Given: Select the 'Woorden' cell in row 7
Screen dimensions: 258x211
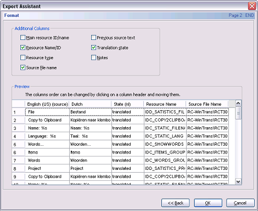Looking at the screenshot, I should pyautogui.click(x=91, y=160).
